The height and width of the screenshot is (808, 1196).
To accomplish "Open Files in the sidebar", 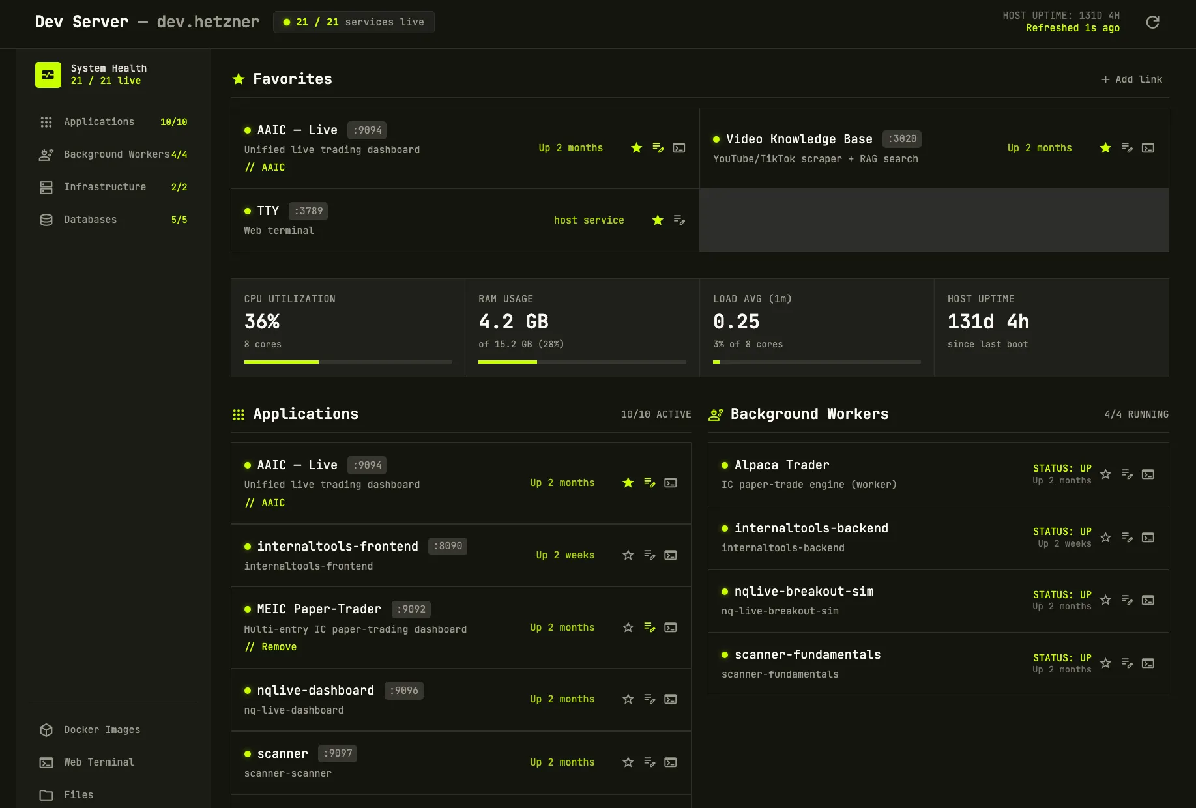I will point(113,795).
